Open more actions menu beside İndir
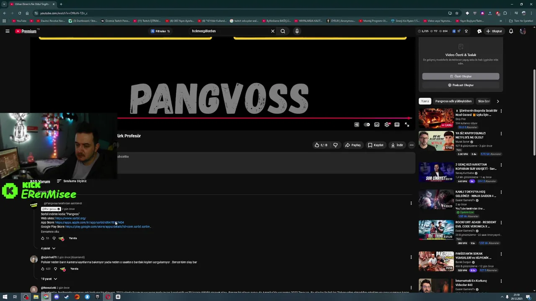536x301 pixels. tap(411, 145)
